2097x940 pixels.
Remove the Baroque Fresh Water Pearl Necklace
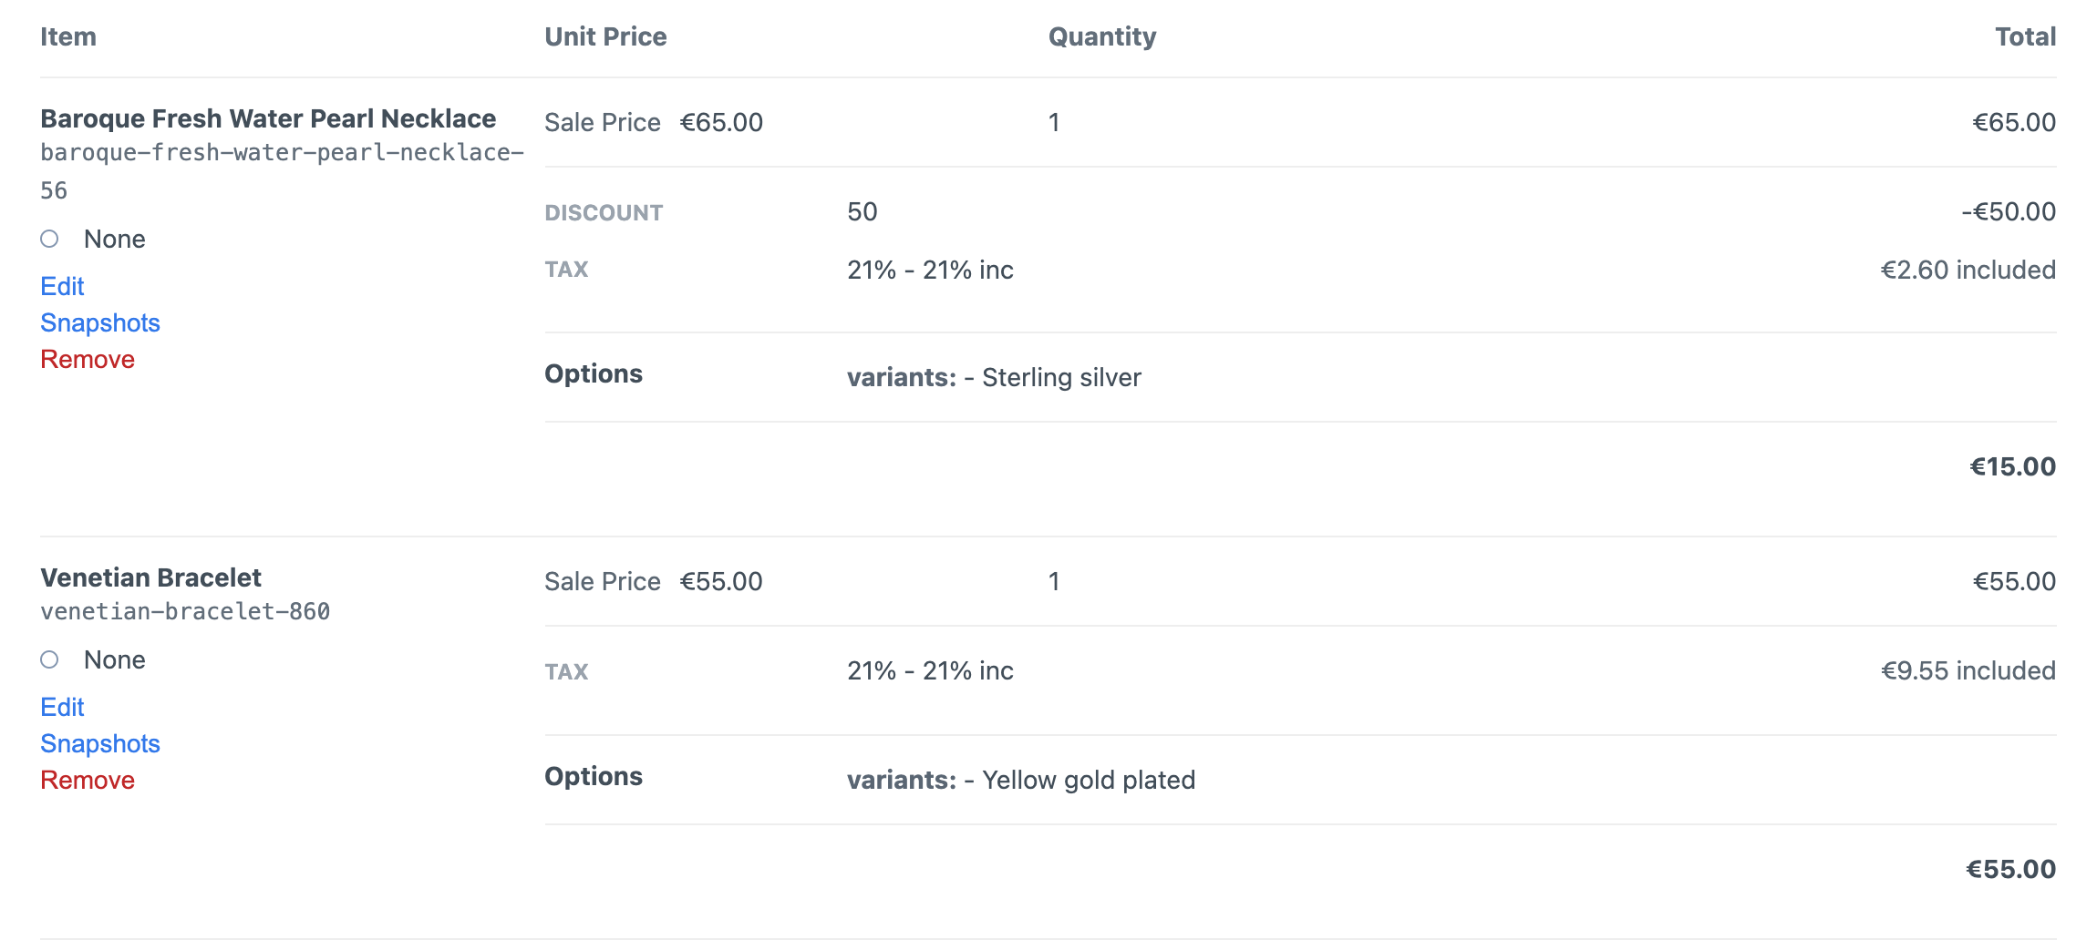point(87,359)
